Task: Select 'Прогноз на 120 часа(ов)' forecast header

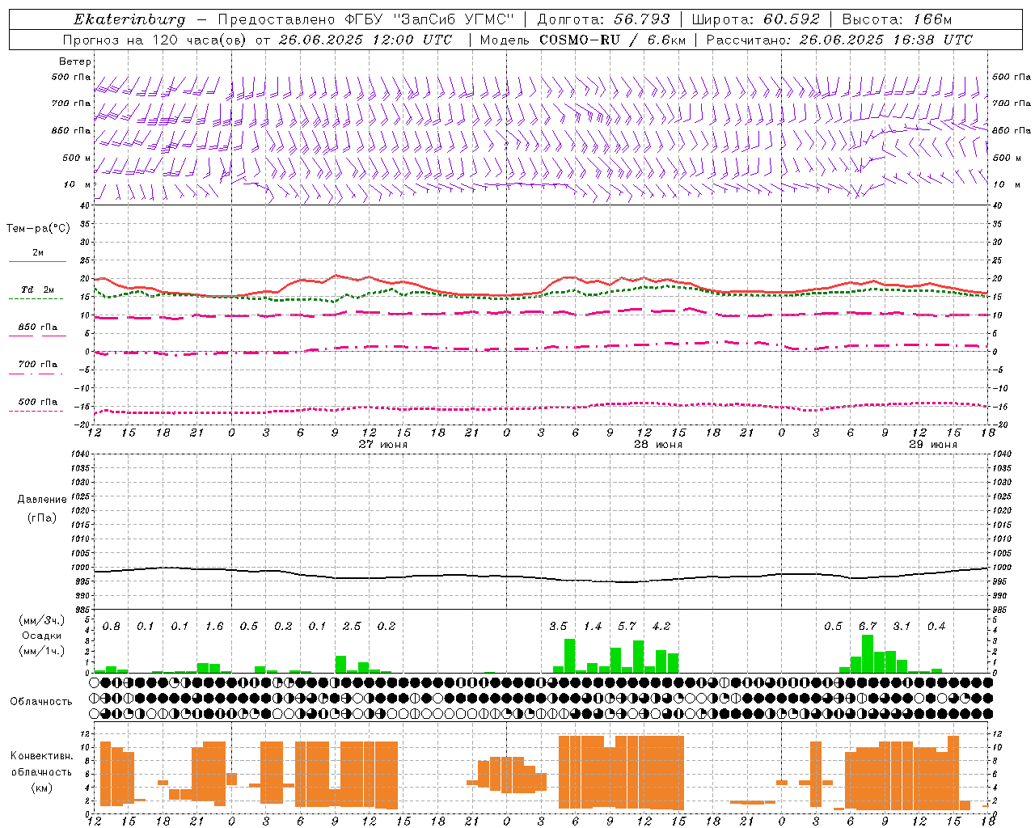Action: 156,40
